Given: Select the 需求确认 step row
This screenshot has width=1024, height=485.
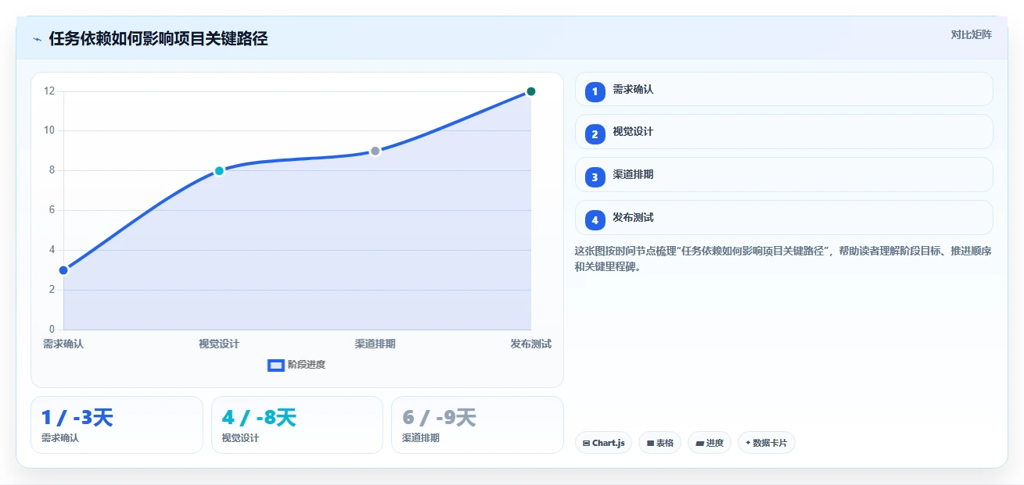Looking at the screenshot, I should tap(784, 89).
